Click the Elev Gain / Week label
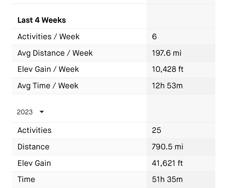The image size is (225, 188). coord(48,69)
